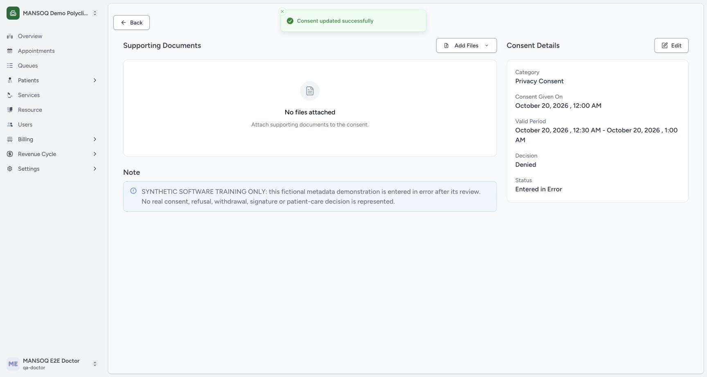Viewport: 707px width, 377px height.
Task: Click the Queues list icon
Action: coord(10,65)
